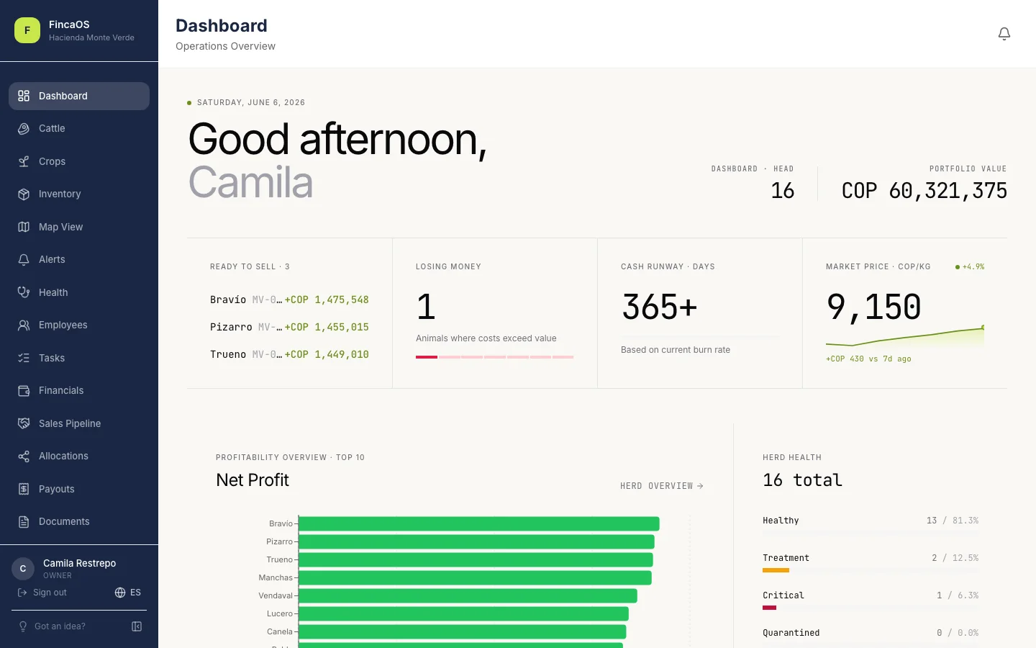Screen dimensions: 1036x648
Task: Click the Losing Money progress bar
Action: 494,357
